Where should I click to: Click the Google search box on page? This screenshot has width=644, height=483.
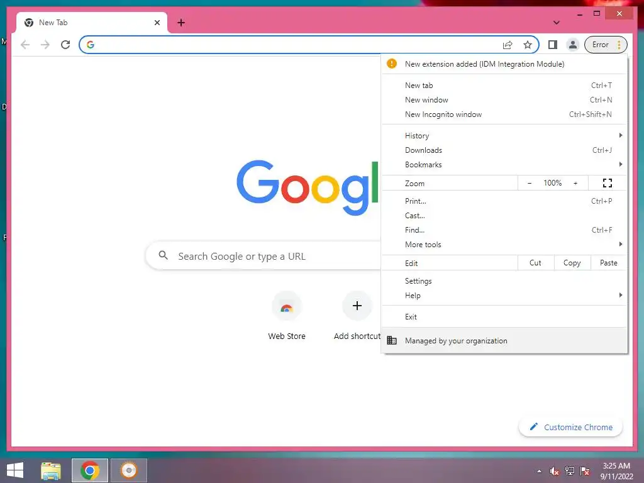pyautogui.click(x=264, y=256)
